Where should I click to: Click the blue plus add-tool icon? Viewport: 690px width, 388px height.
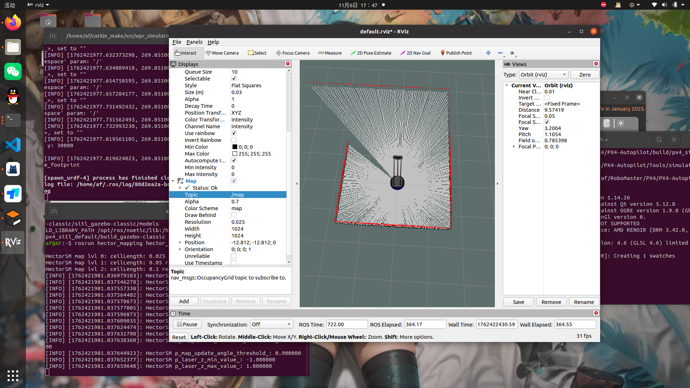click(x=488, y=53)
